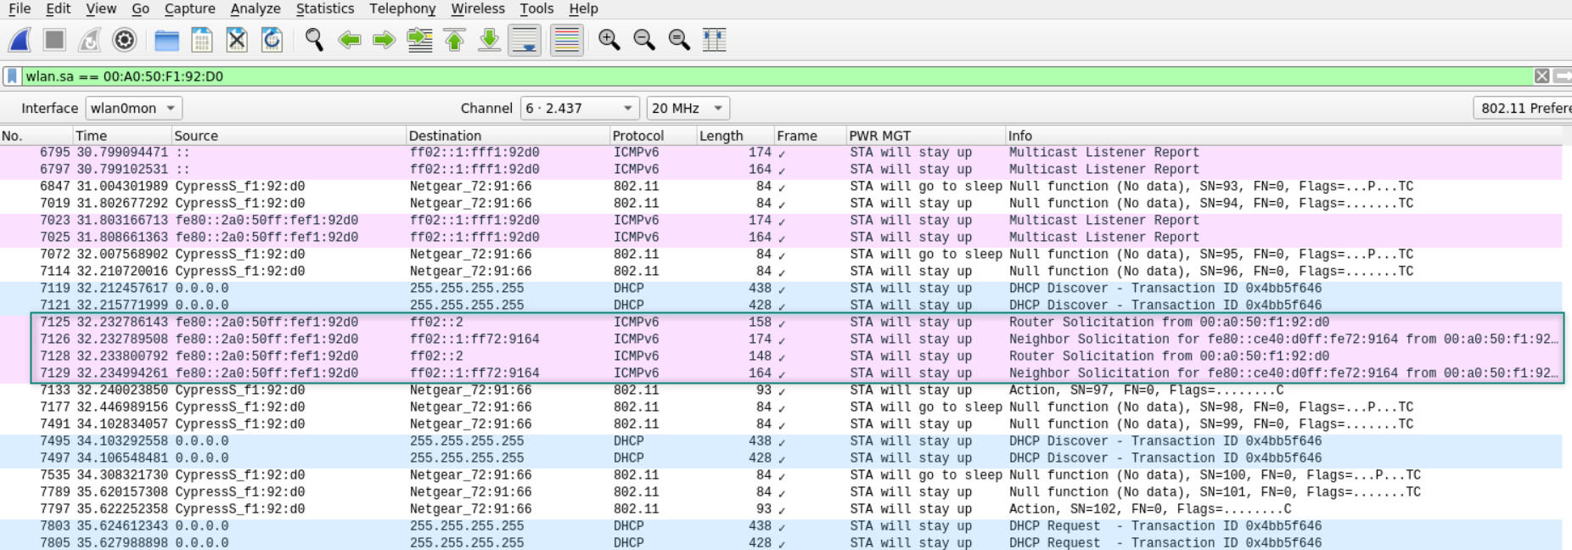The height and width of the screenshot is (550, 1572).
Task: Zoom in on packet list text
Action: tap(609, 40)
